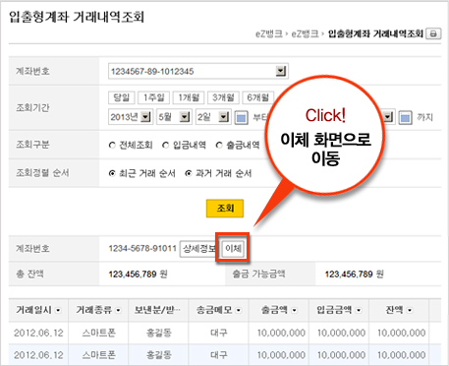
Task: Select 과거 거래 순서 radio option
Action: point(189,173)
